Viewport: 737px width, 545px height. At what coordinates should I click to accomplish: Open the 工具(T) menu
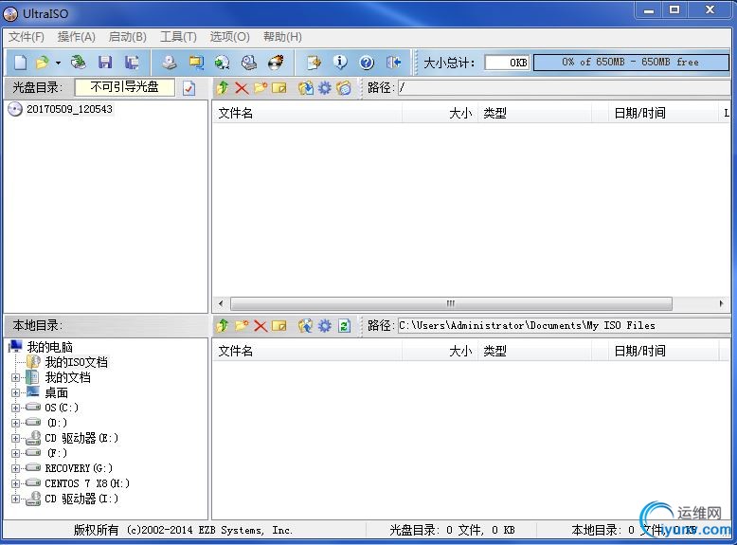178,37
